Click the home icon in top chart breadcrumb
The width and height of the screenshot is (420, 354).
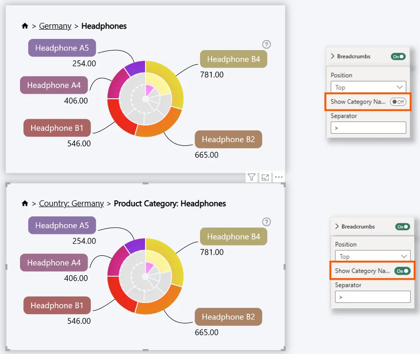coord(25,26)
